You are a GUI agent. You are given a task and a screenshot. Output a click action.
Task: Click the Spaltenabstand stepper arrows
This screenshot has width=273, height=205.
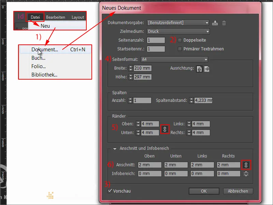click(191, 100)
